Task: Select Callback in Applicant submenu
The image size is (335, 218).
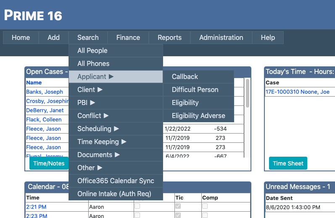Action: tap(198, 76)
